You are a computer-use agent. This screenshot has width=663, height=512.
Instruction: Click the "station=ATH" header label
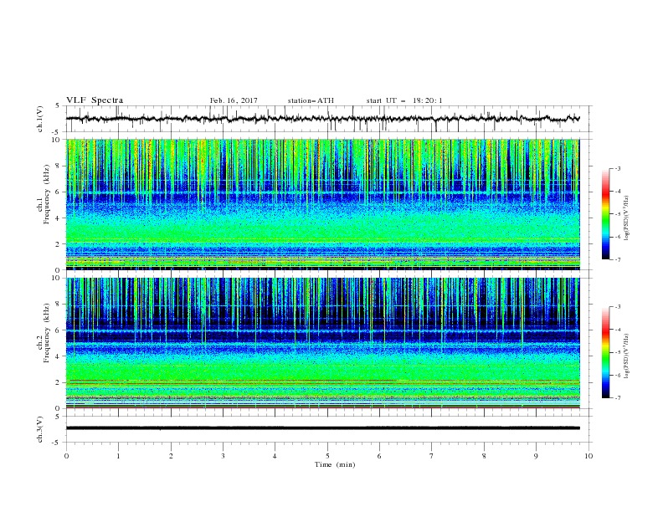[311, 100]
